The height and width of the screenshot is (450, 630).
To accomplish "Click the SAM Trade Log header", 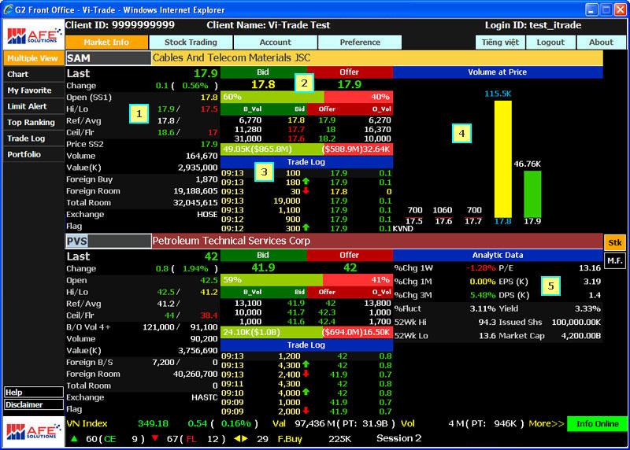I will pyautogui.click(x=306, y=162).
